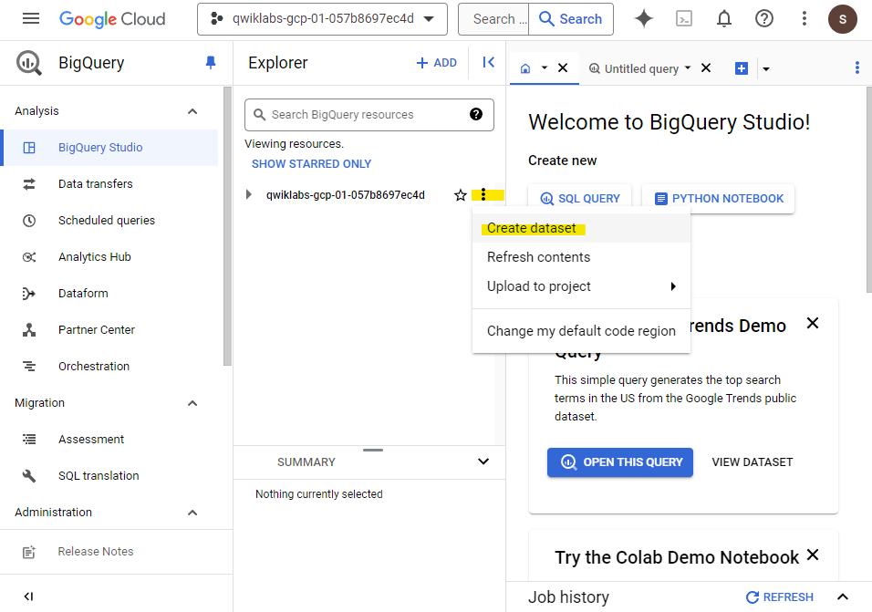This screenshot has height=612, width=872.
Task: Click the SUMMARY panel resize handle
Action: pyautogui.click(x=372, y=450)
